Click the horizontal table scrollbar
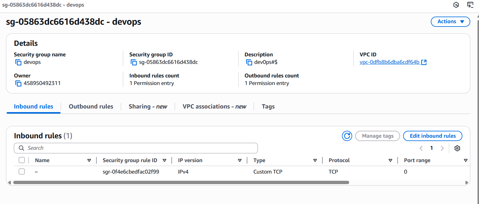This screenshot has width=479, height=204. click(181, 183)
